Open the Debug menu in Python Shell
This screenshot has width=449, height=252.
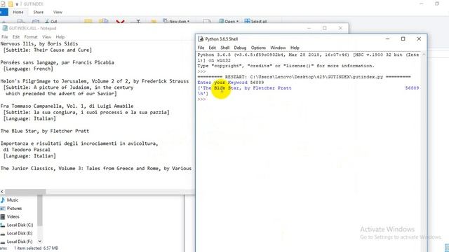[x=240, y=48]
